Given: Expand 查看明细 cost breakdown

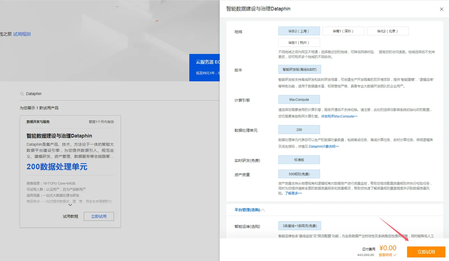Looking at the screenshot, I should (x=388, y=255).
